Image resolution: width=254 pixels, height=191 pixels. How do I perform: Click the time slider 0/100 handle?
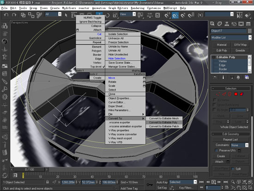[29, 169]
